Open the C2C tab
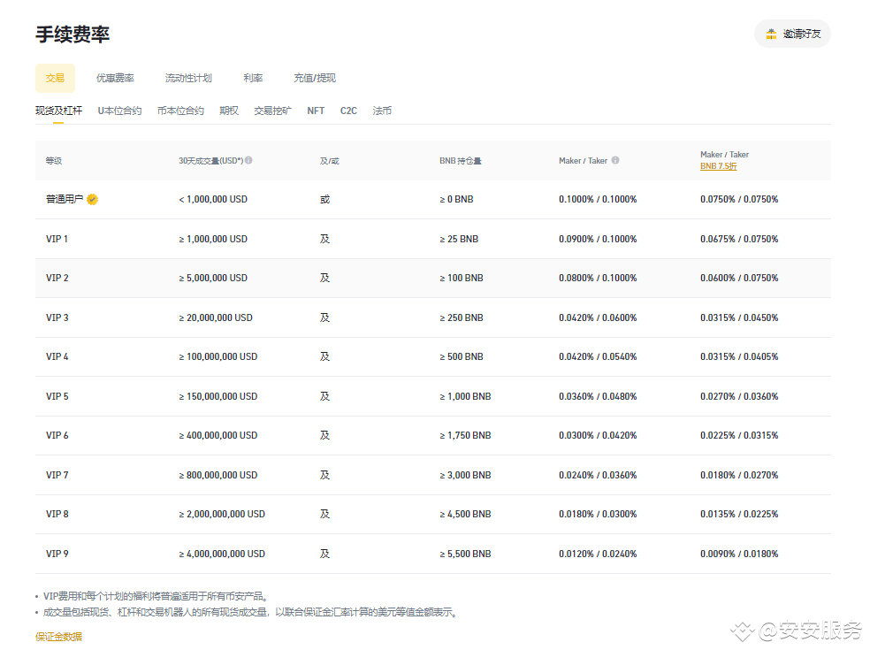This screenshot has width=870, height=650. 348,110
